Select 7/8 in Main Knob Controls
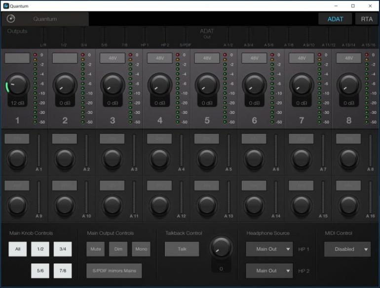The image size is (380, 288). pyautogui.click(x=63, y=271)
